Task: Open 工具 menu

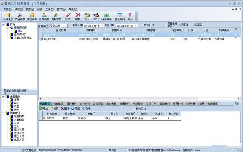Action: click(49, 9)
